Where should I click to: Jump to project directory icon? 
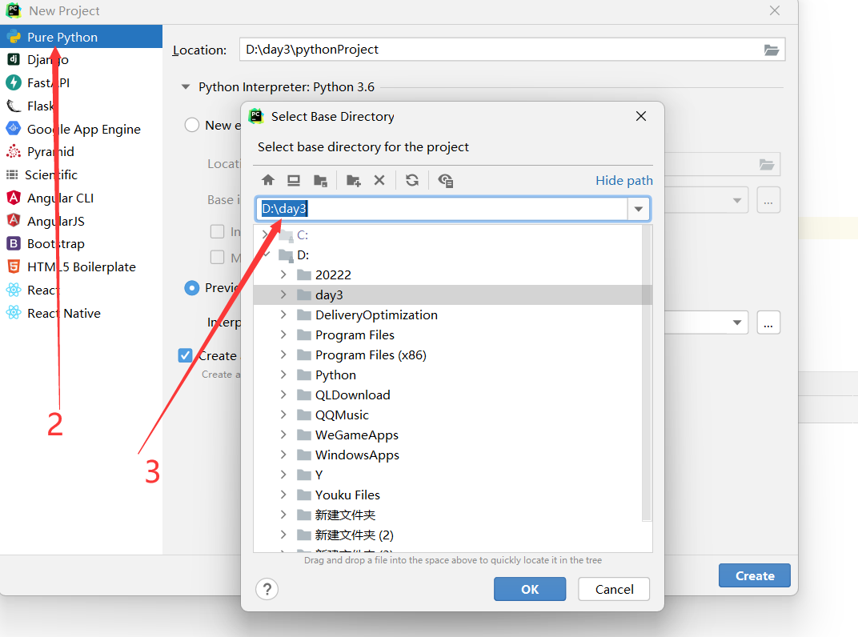pos(320,180)
